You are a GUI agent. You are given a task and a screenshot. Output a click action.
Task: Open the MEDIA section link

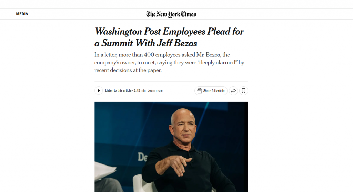pyautogui.click(x=22, y=14)
